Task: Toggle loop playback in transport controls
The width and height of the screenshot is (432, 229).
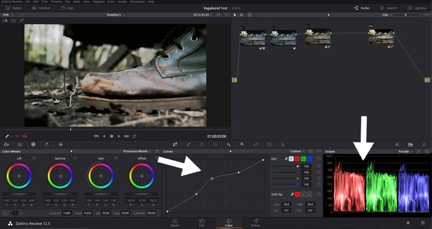Action: (134, 136)
